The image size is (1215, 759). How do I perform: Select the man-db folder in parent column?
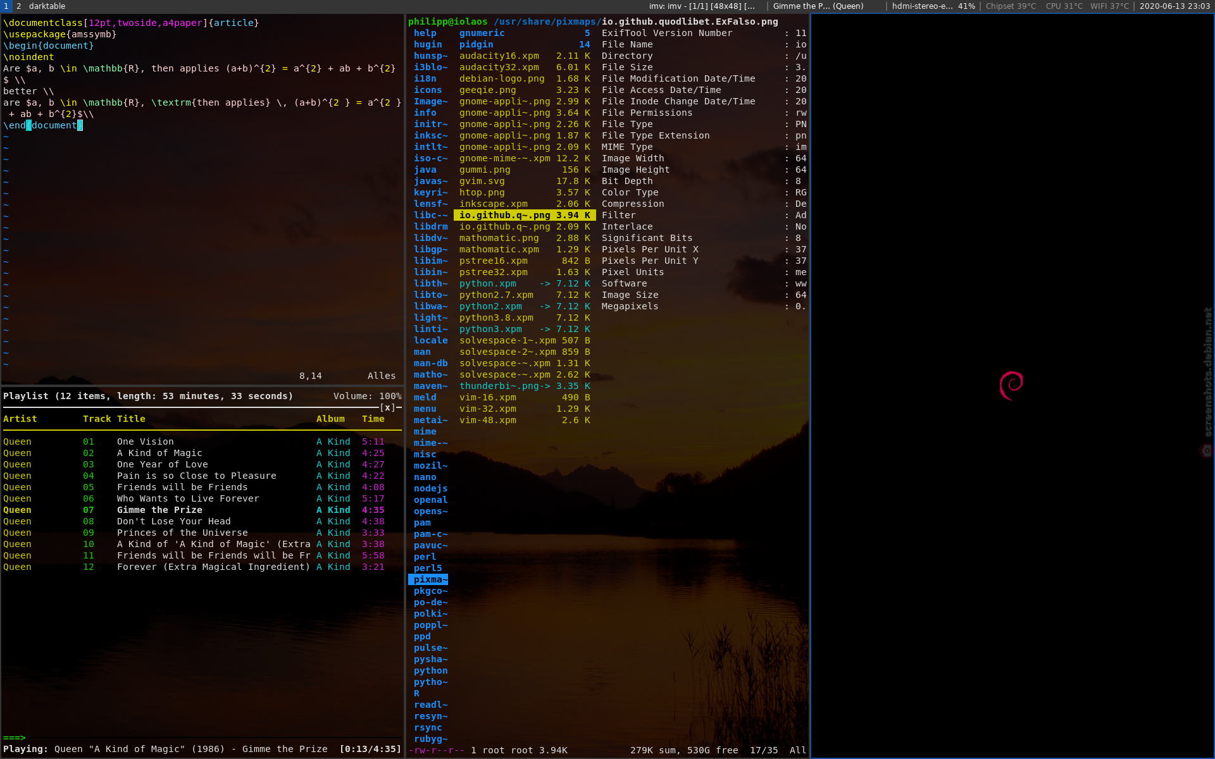pyautogui.click(x=430, y=363)
